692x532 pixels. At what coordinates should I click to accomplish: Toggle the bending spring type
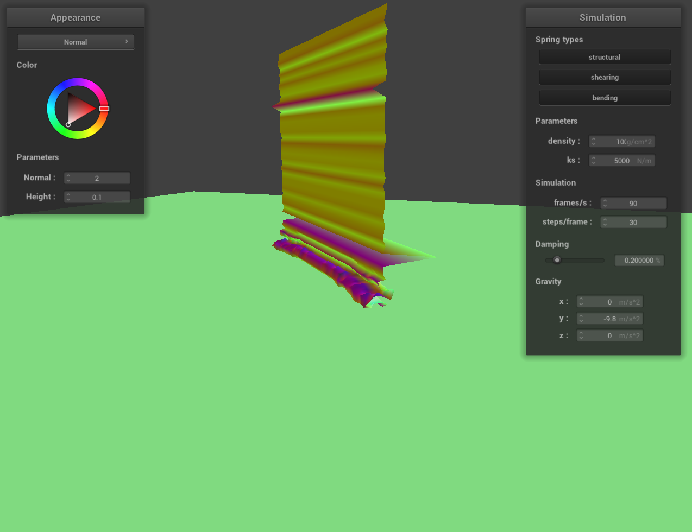(x=605, y=98)
